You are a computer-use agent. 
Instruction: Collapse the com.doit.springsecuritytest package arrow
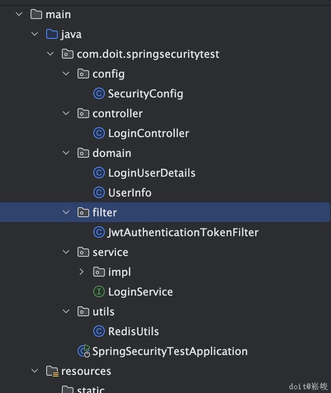pyautogui.click(x=50, y=54)
